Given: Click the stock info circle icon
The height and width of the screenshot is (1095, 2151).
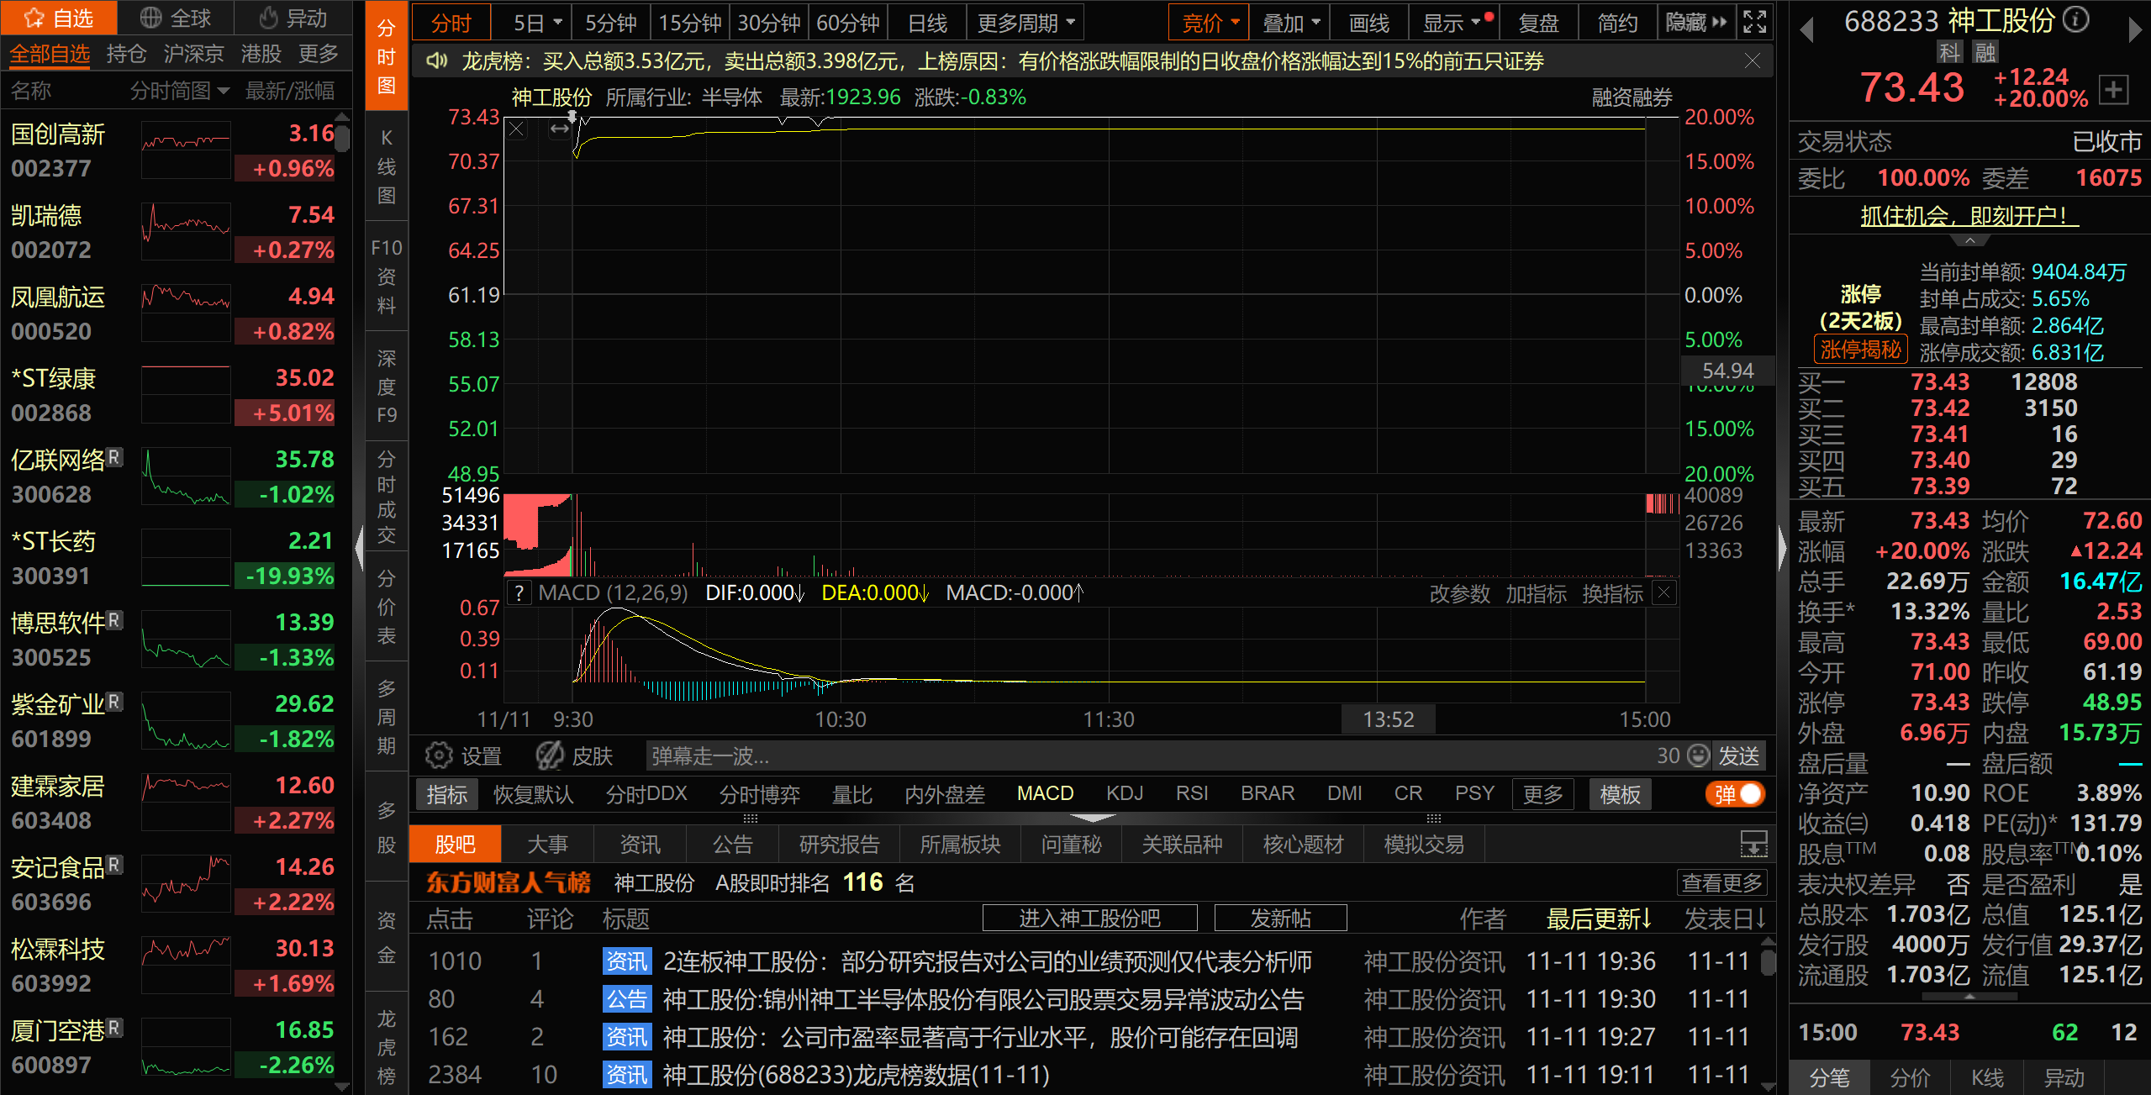Looking at the screenshot, I should tap(2076, 19).
